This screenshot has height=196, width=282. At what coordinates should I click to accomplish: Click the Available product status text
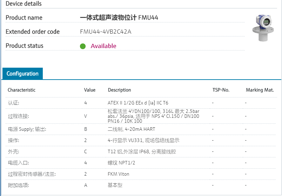click(x=103, y=46)
